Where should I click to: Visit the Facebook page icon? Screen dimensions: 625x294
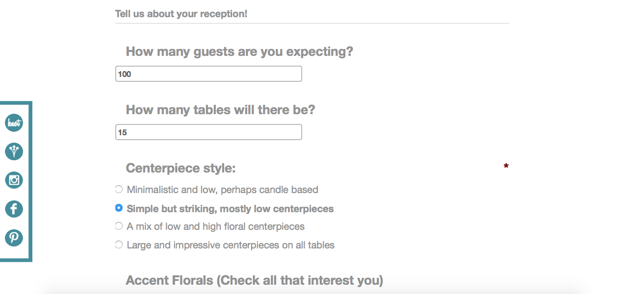14,209
